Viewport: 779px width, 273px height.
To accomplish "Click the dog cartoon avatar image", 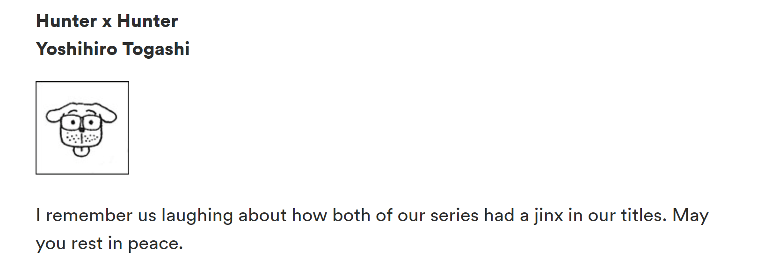I will (x=82, y=128).
